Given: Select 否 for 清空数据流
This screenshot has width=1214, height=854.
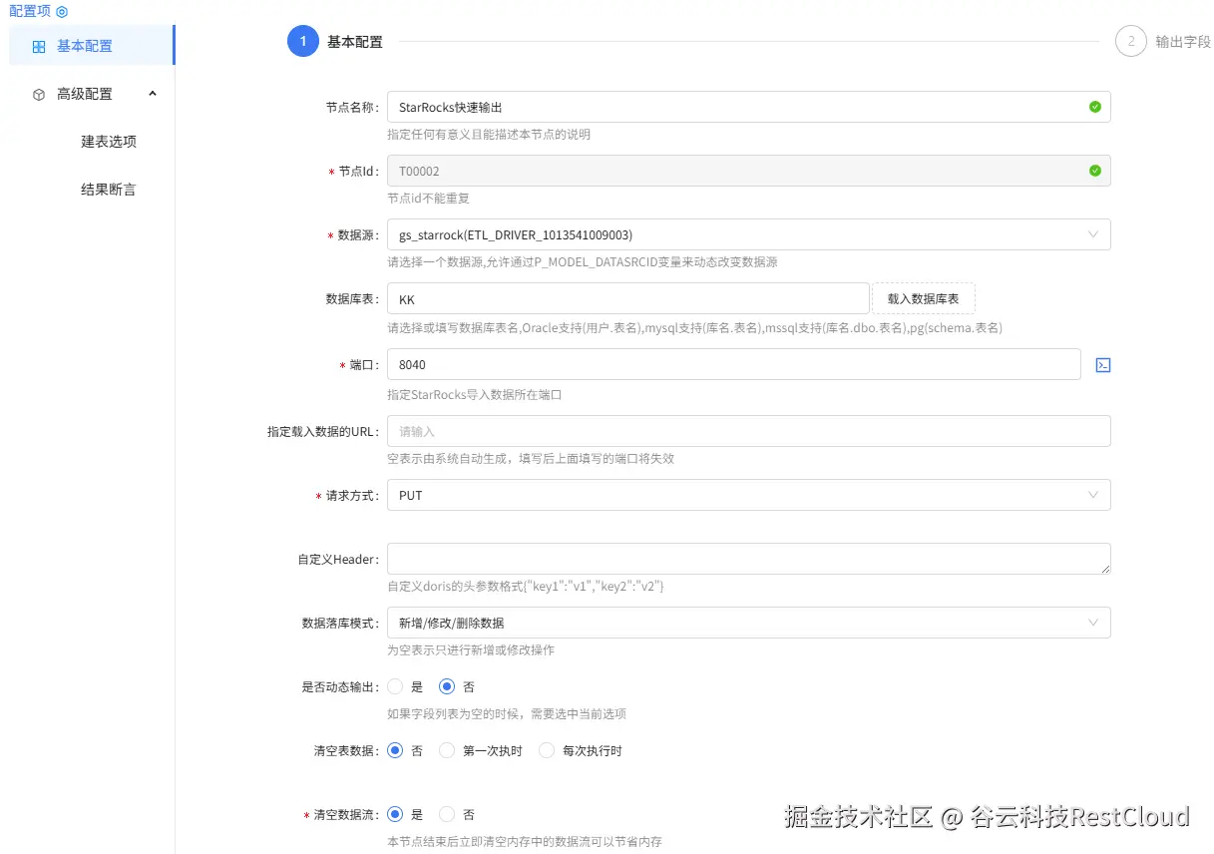Looking at the screenshot, I should point(447,814).
